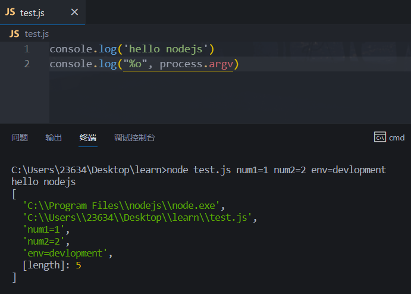Click the closing bracket of output array
This screenshot has width=411, height=294.
coord(14,277)
